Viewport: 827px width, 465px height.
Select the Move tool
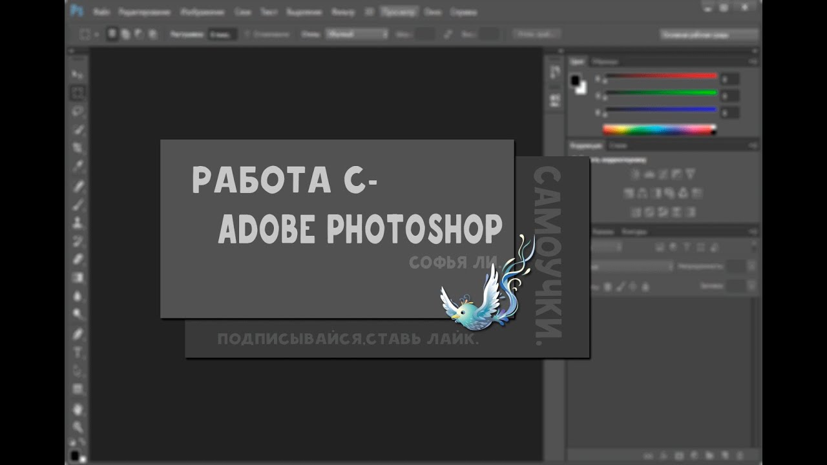pyautogui.click(x=78, y=75)
